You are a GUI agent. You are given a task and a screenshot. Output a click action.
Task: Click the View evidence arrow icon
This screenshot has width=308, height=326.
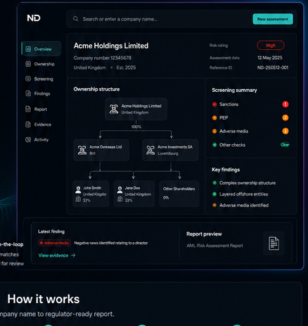tap(73, 255)
